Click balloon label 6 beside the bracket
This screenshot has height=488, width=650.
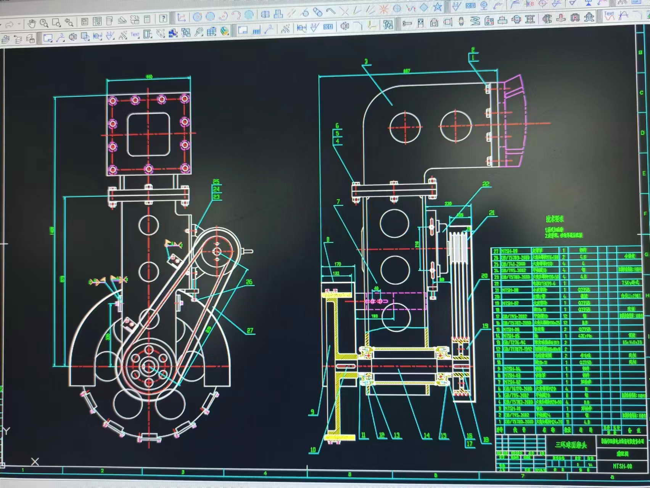337,125
